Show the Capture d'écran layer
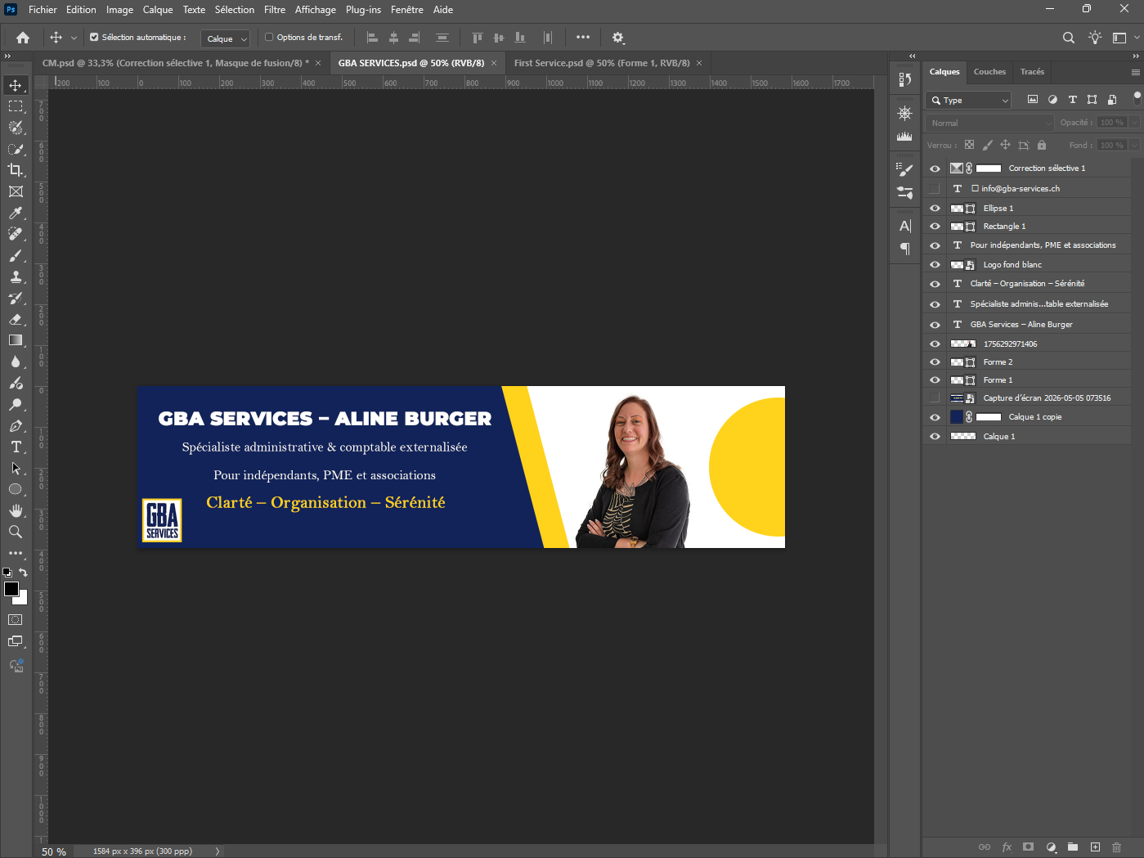1144x858 pixels. (x=935, y=398)
